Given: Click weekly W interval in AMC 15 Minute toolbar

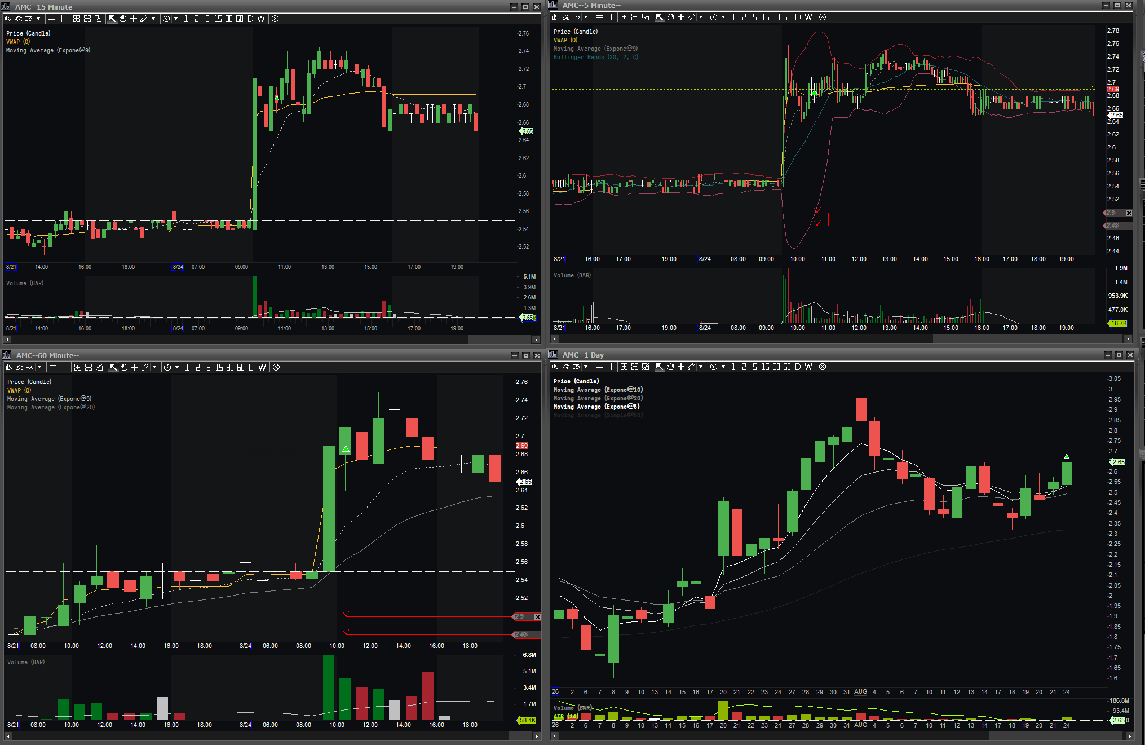Looking at the screenshot, I should (261, 19).
